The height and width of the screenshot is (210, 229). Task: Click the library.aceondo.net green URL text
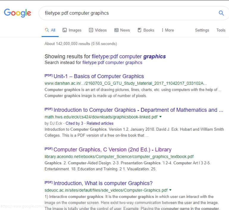coord(119,157)
